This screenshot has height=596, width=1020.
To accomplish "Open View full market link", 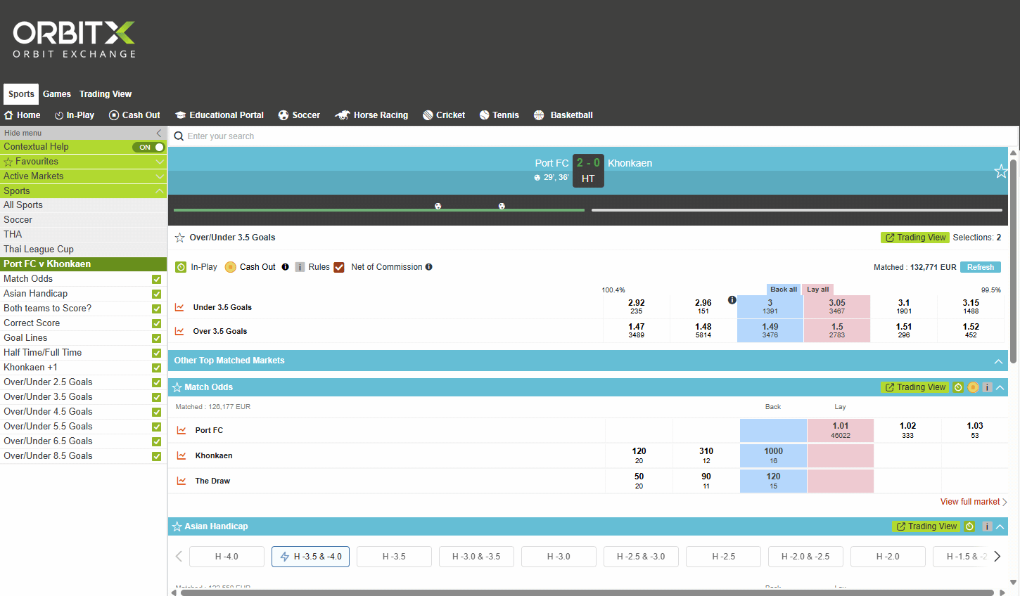I will 974,502.
